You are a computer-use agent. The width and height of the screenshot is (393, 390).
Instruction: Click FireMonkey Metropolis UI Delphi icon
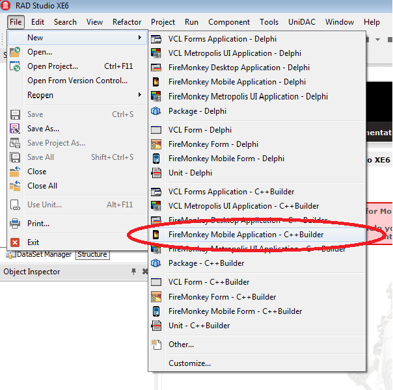tap(156, 96)
